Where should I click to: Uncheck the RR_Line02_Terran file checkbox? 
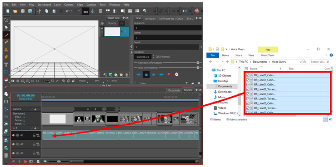pos(248,89)
